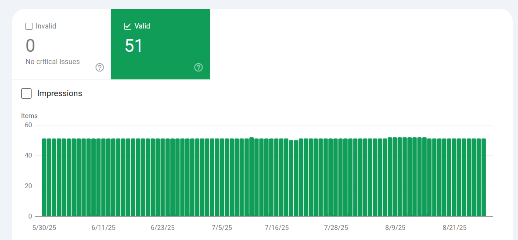Select the first green bar above 5/30/25
Image resolution: width=518 pixels, height=240 pixels.
[44, 177]
